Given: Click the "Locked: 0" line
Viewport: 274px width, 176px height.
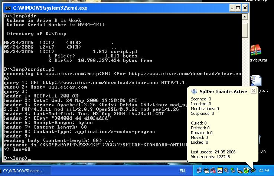Looking at the screenshot, I should point(199,142).
